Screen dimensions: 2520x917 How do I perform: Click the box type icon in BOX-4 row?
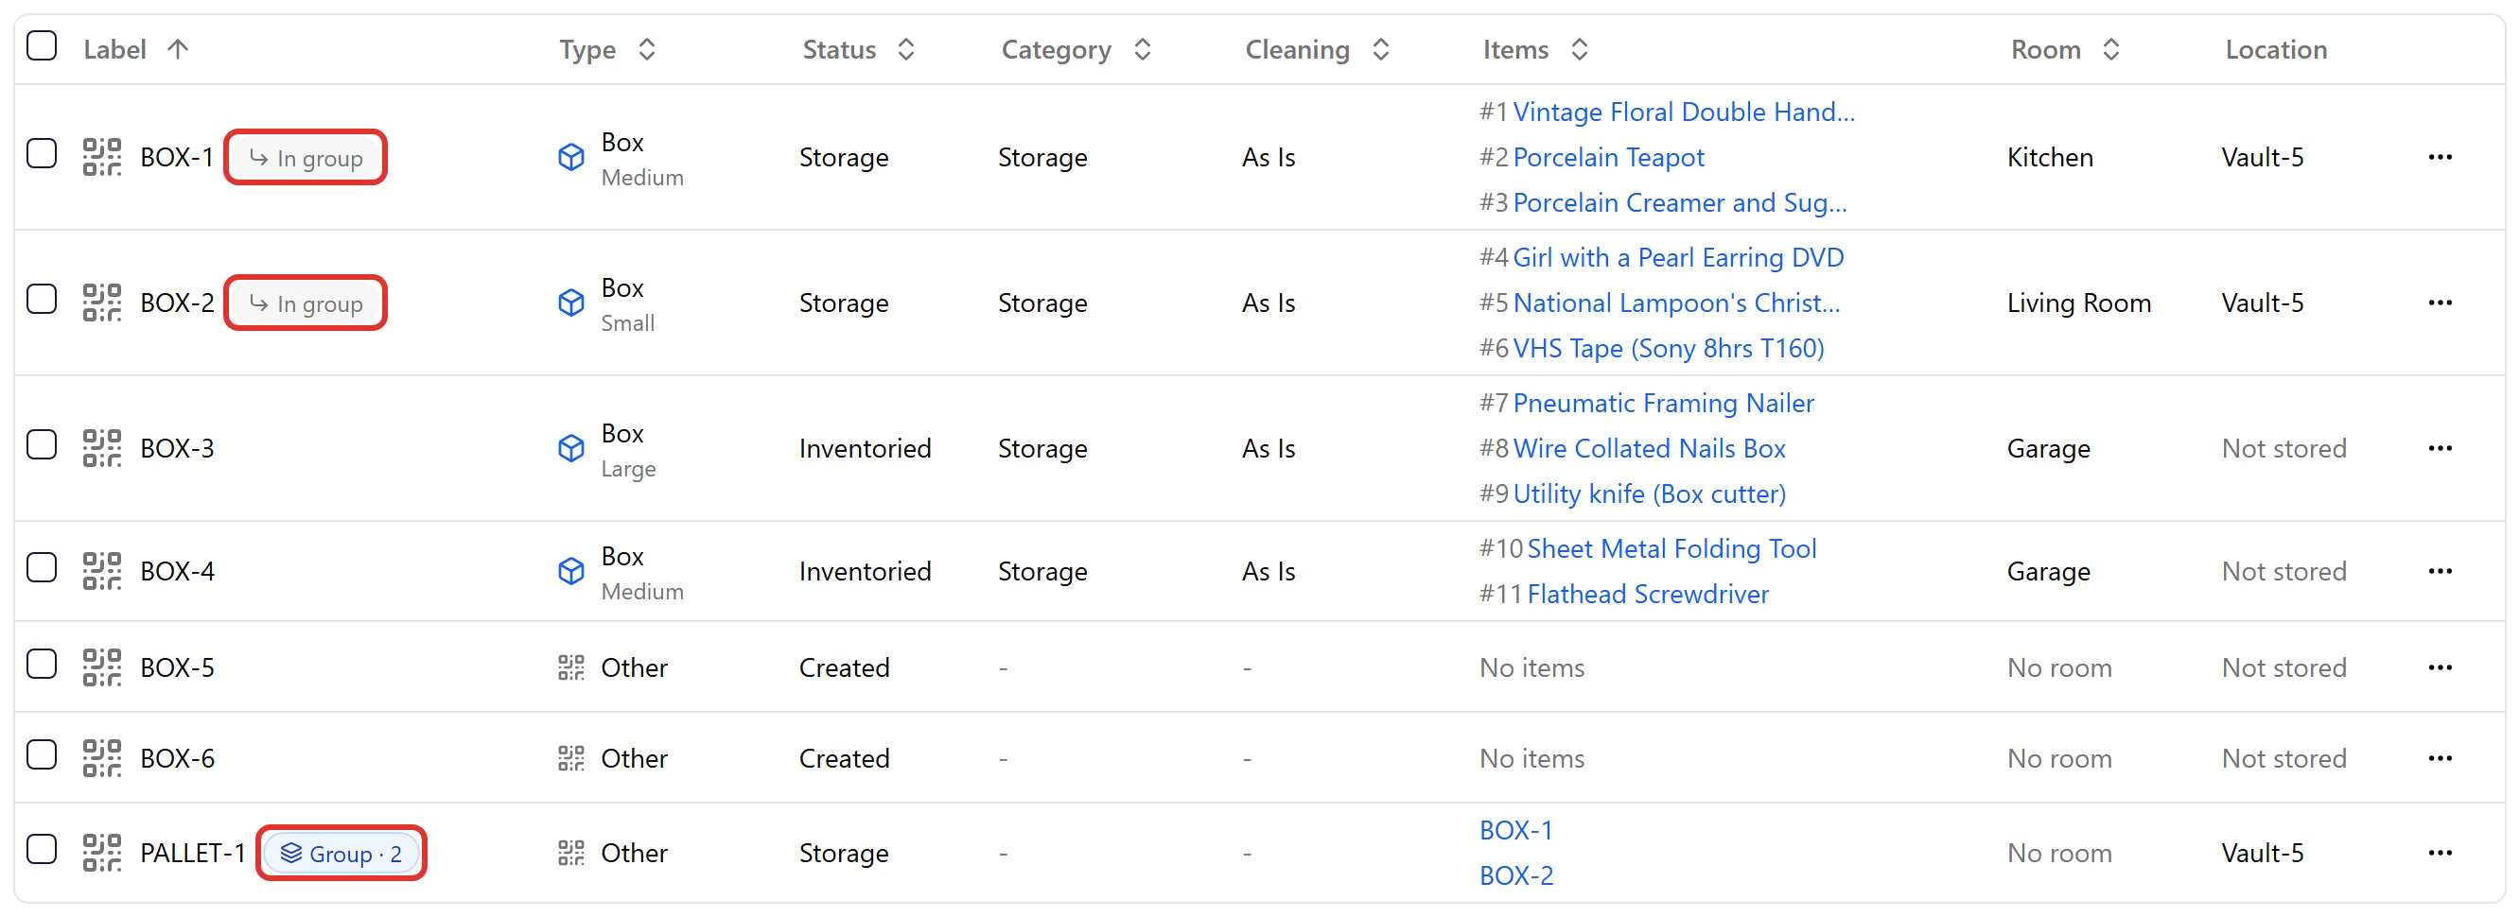571,571
